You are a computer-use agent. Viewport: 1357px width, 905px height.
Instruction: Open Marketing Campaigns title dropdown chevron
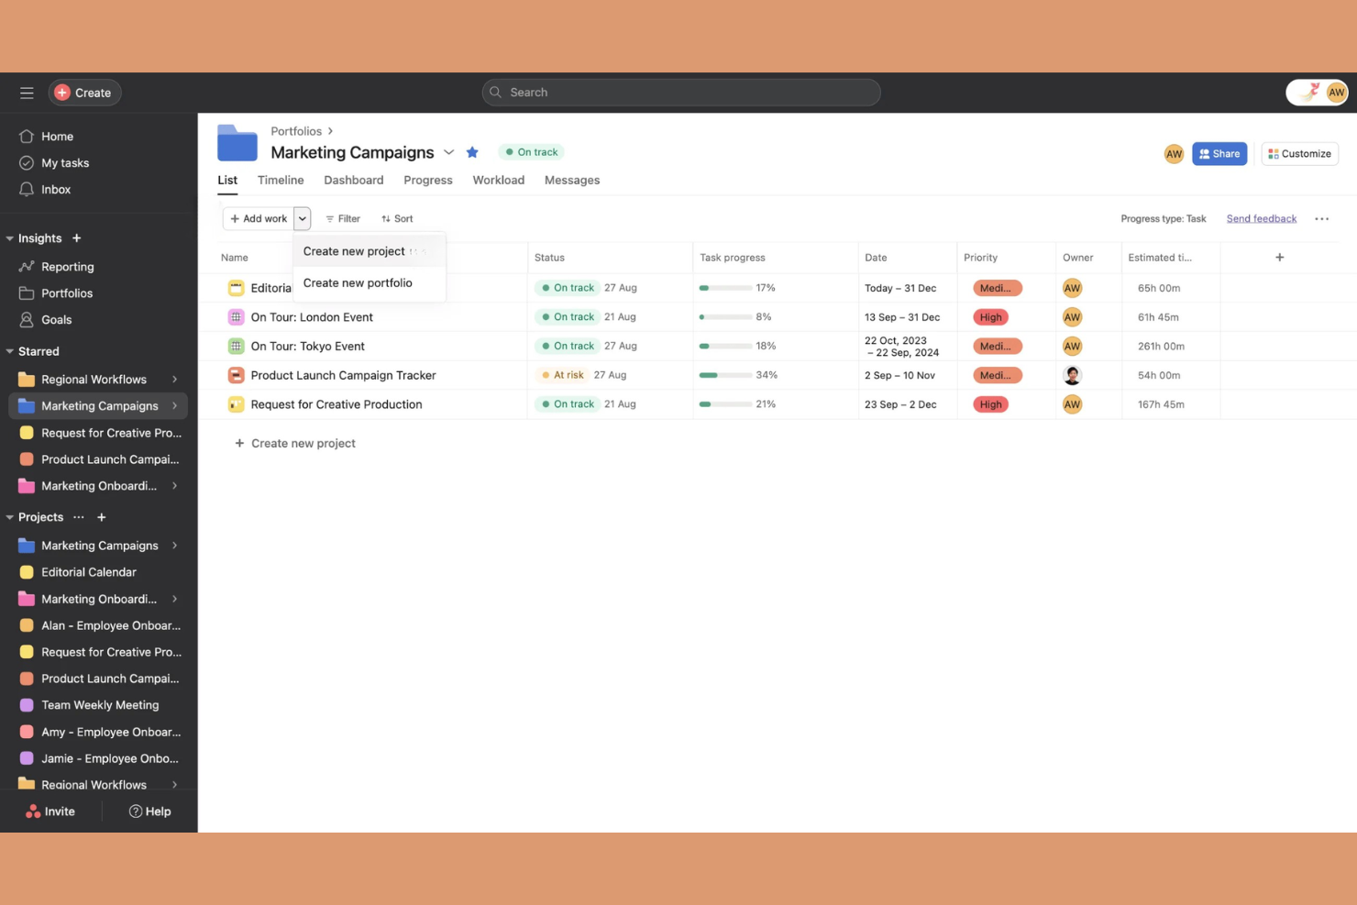tap(449, 152)
